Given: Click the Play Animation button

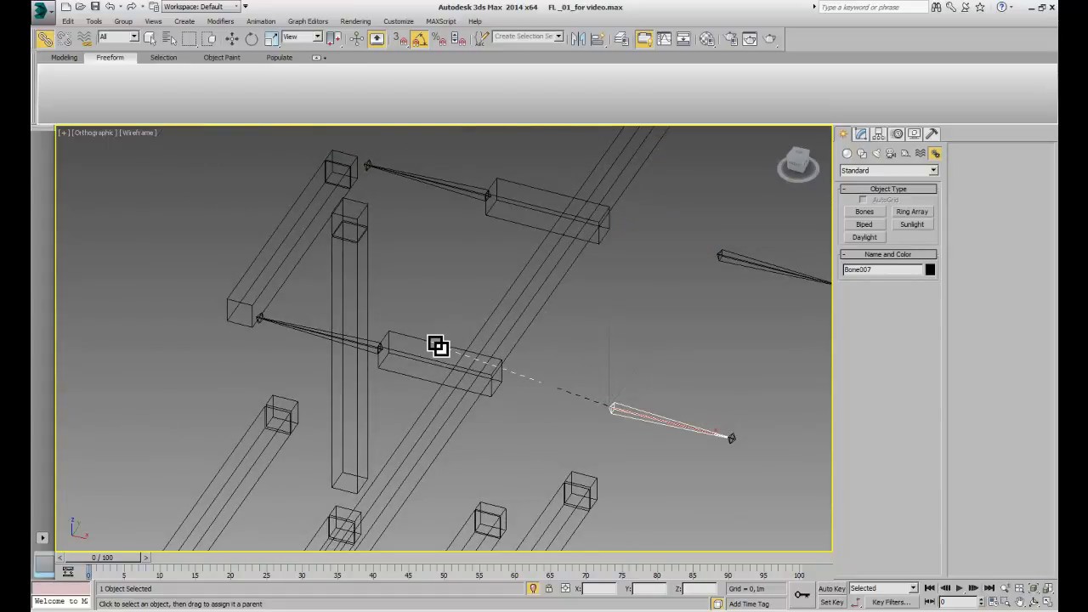Looking at the screenshot, I should (x=959, y=588).
